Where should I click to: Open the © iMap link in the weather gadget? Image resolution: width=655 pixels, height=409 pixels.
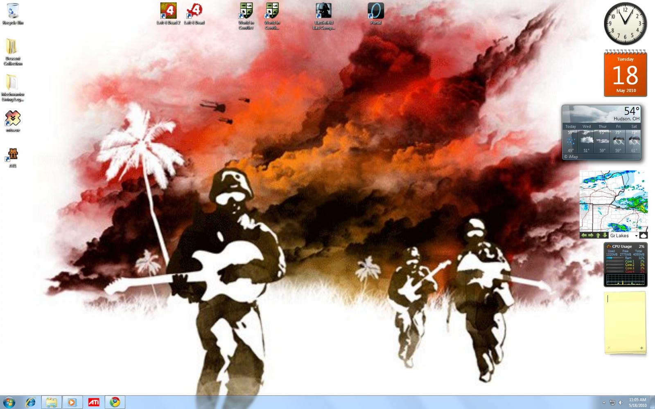pos(571,157)
